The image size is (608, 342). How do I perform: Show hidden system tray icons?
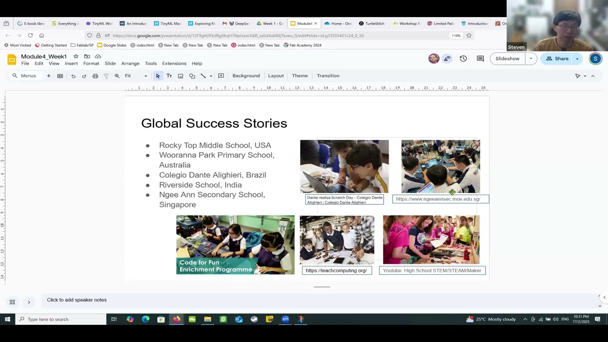[525, 319]
